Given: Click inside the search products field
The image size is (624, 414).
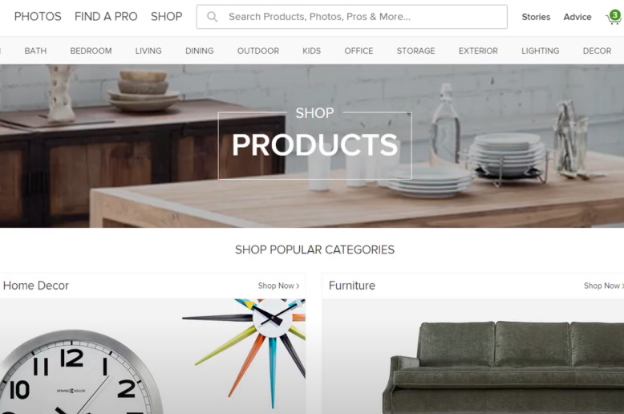Looking at the screenshot, I should coord(352,17).
